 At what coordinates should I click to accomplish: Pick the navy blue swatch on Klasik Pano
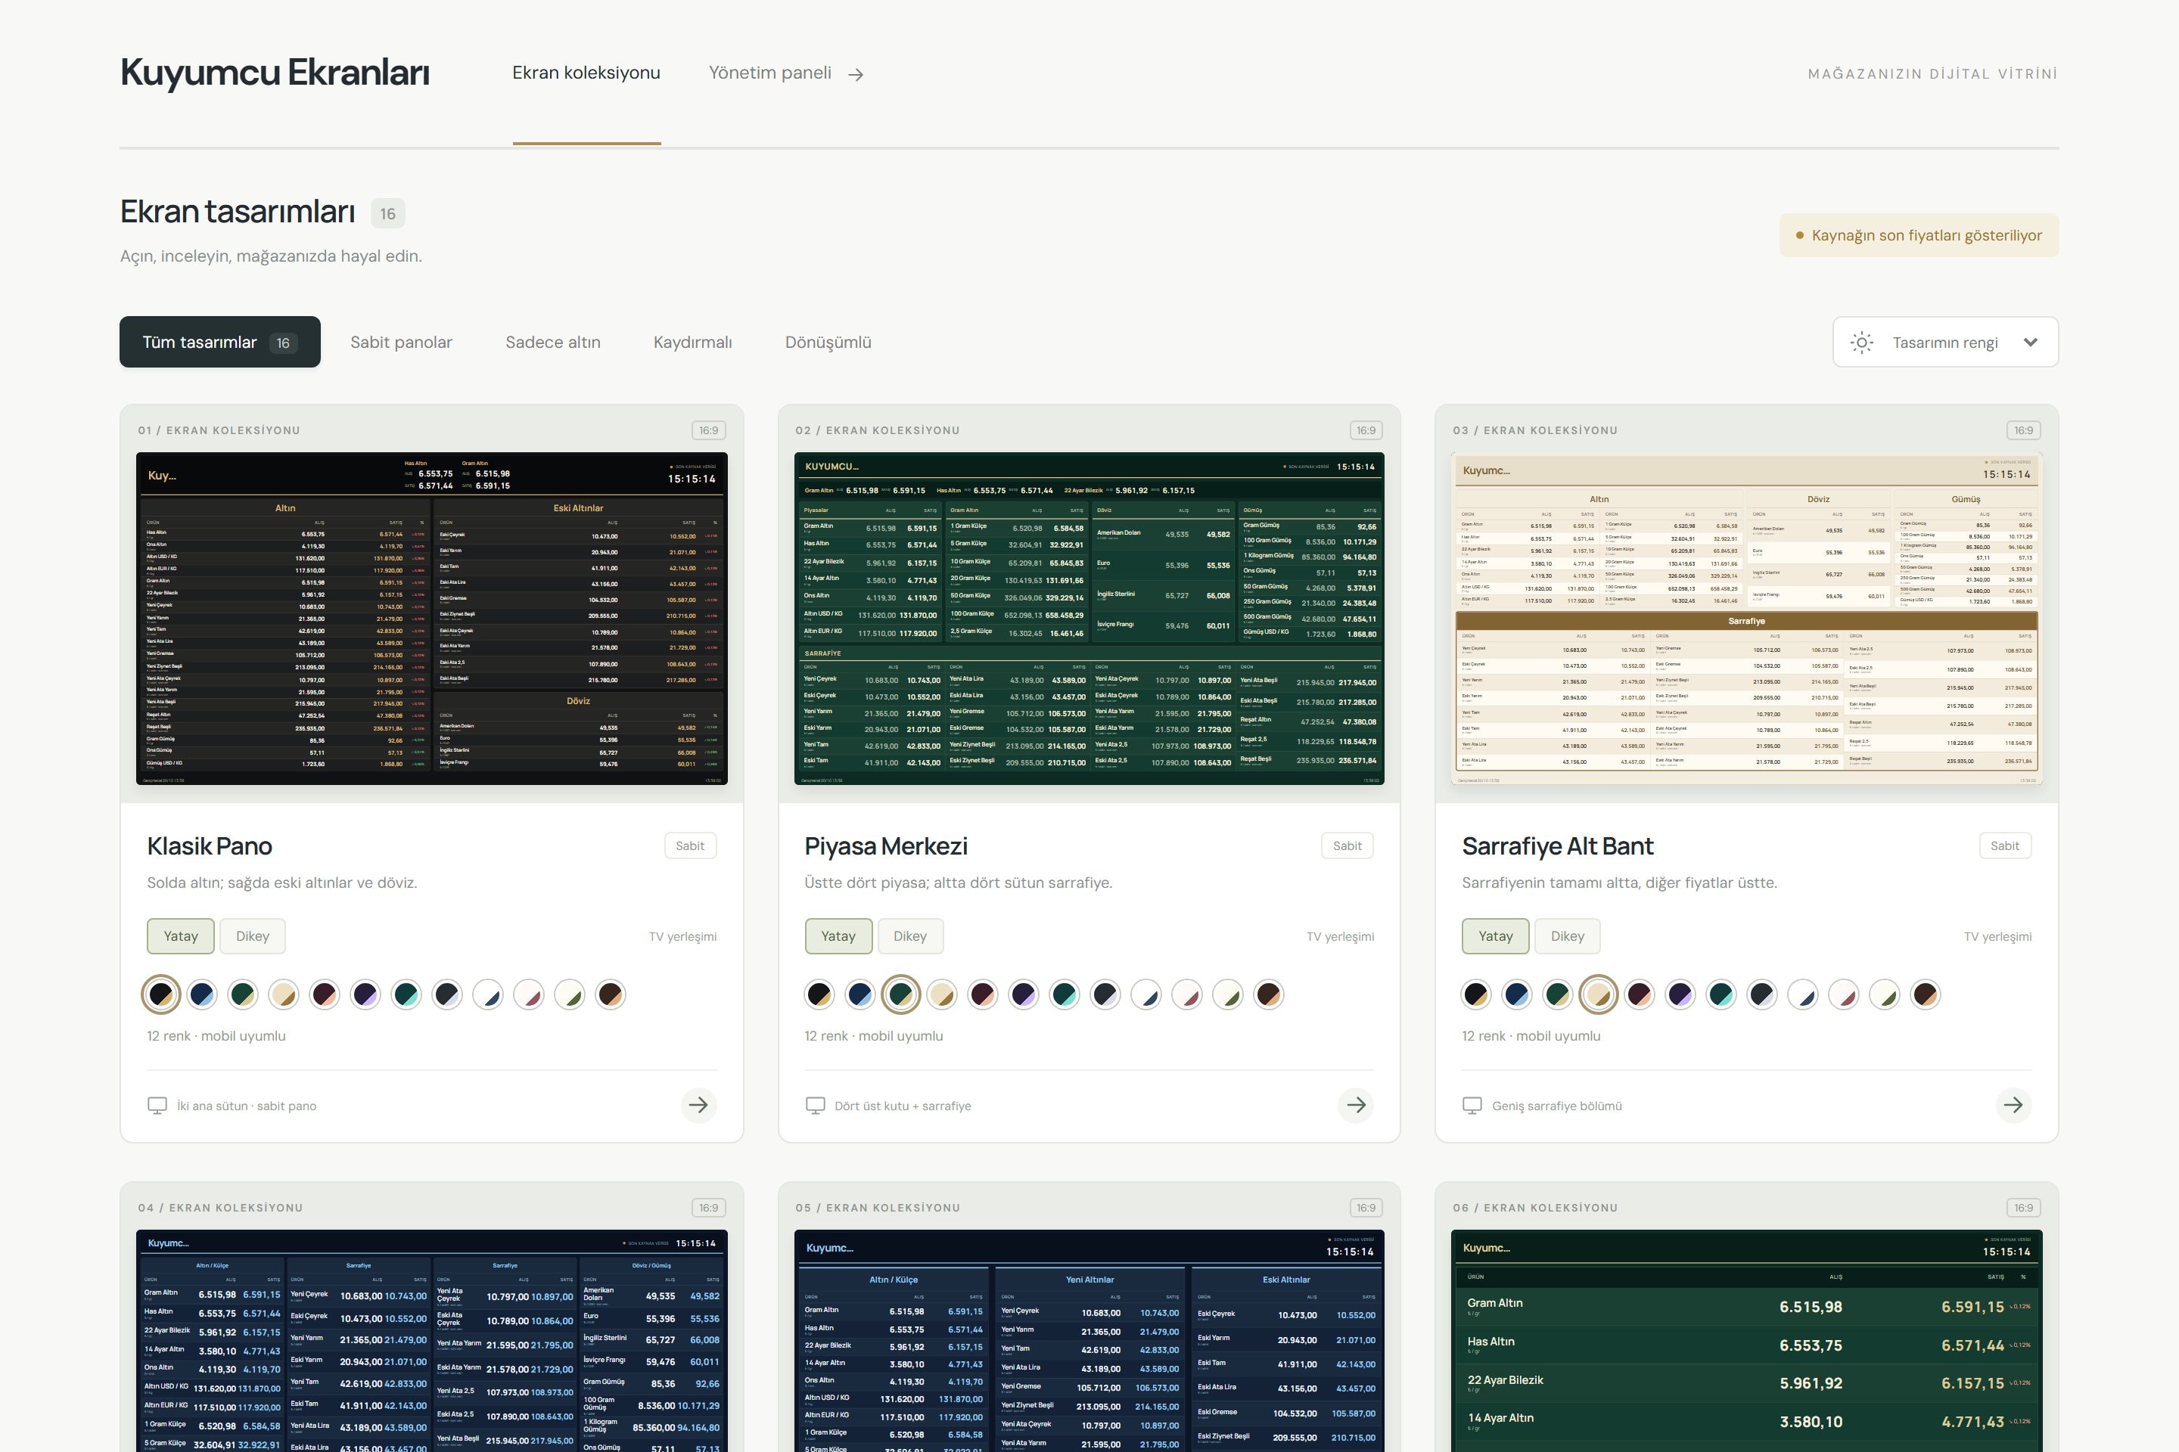coord(202,994)
